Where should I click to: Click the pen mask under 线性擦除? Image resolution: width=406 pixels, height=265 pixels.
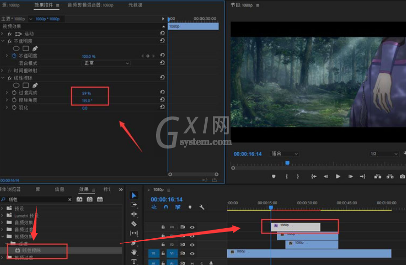(x=35, y=85)
